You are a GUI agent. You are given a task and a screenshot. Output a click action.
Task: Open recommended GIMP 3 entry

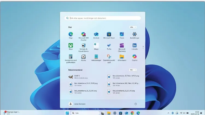[x=79, y=77]
